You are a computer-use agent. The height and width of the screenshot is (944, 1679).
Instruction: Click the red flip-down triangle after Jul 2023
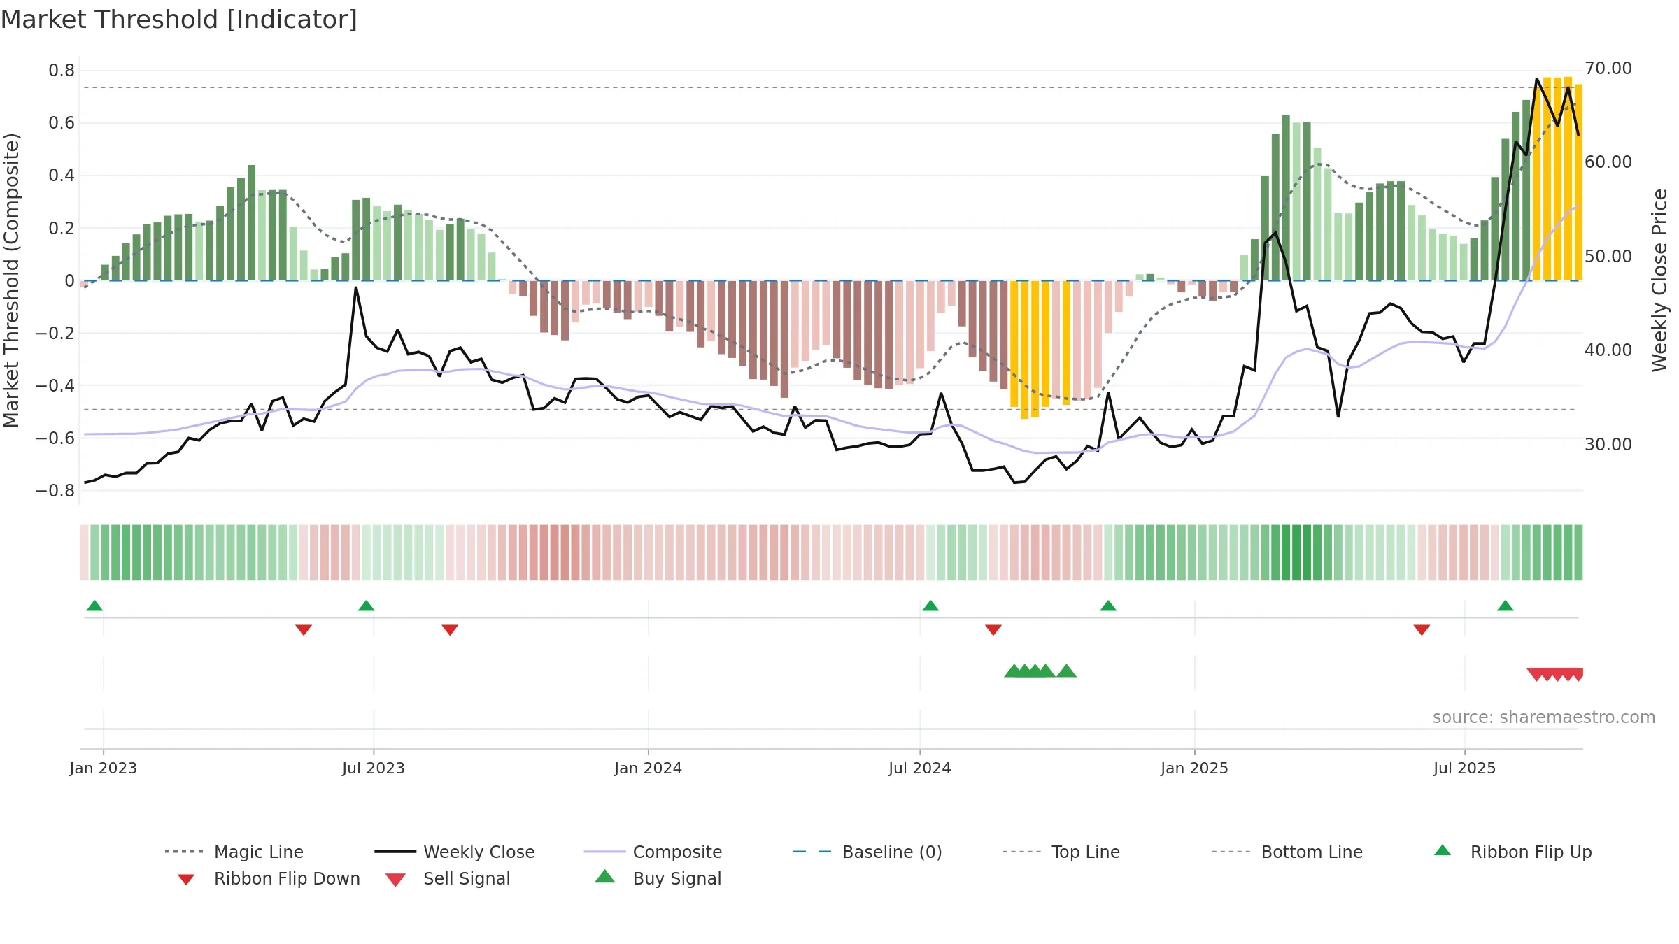tap(450, 630)
